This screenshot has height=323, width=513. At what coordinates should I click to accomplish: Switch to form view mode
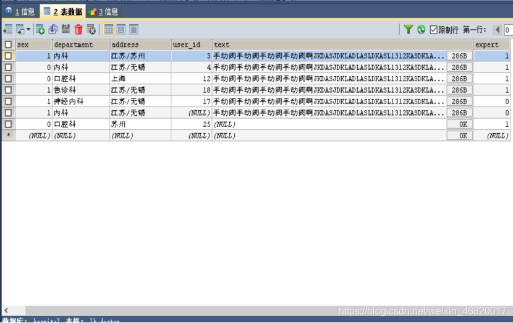(121, 30)
